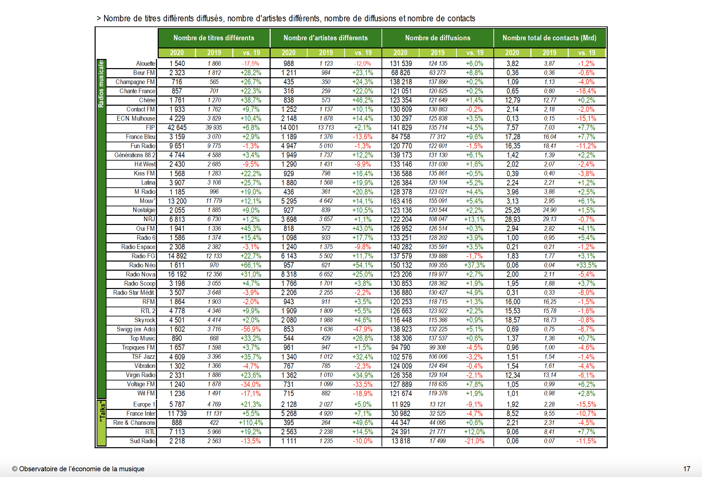This screenshot has height=477, width=702.
Task: Select the Alouette row label
Action: point(145,64)
